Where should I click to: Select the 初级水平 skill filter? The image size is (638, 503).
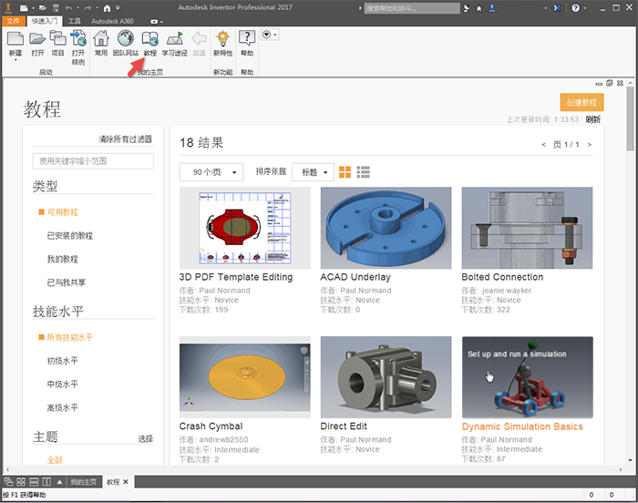[x=62, y=361]
